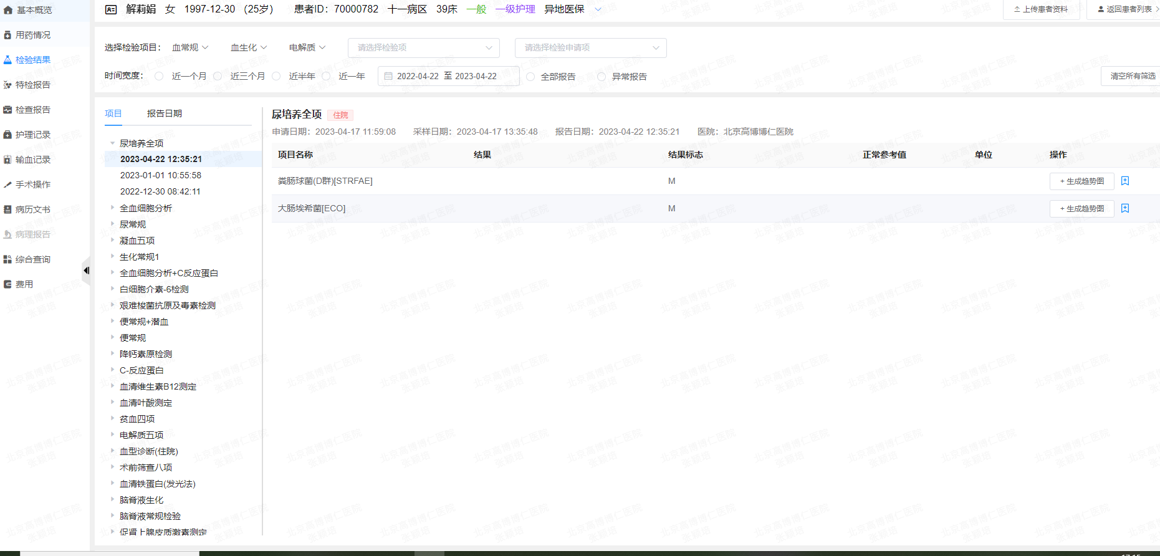
Task: Open the 血生化 dropdown
Action: pyautogui.click(x=249, y=47)
